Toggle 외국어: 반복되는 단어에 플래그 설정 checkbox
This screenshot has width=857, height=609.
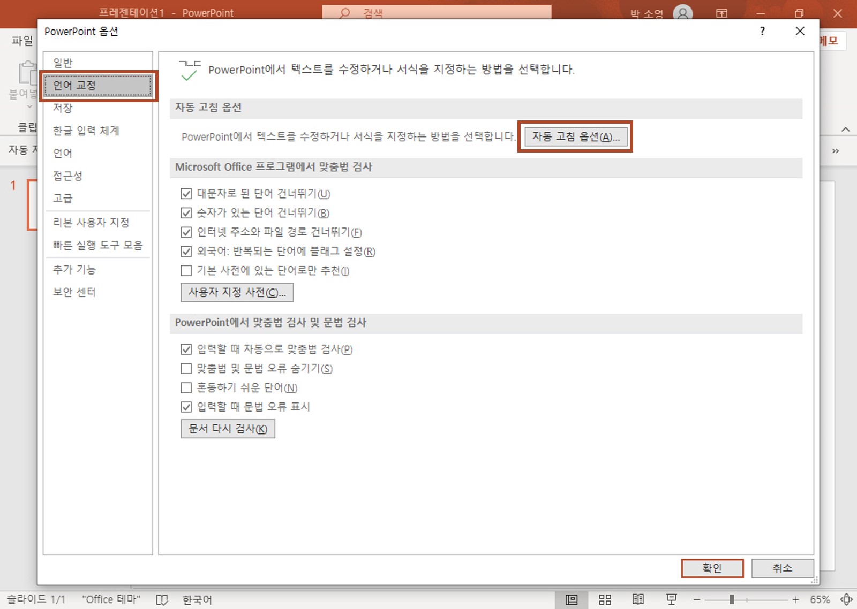pyautogui.click(x=186, y=251)
